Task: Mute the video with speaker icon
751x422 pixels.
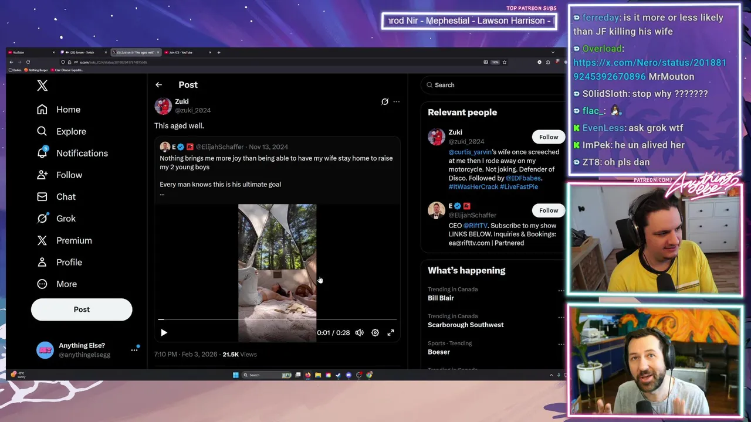Action: (360, 333)
